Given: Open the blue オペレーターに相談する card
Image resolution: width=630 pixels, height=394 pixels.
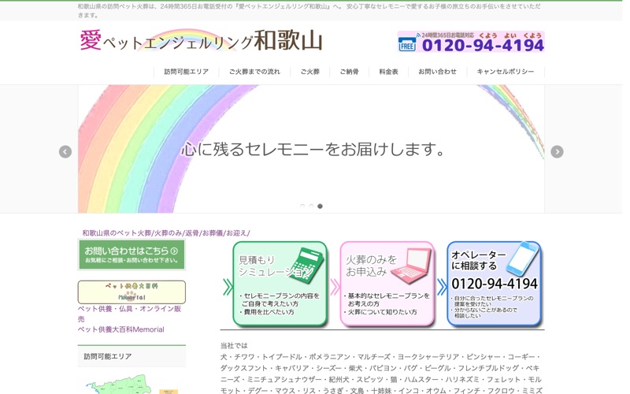Looking at the screenshot, I should pos(495,284).
